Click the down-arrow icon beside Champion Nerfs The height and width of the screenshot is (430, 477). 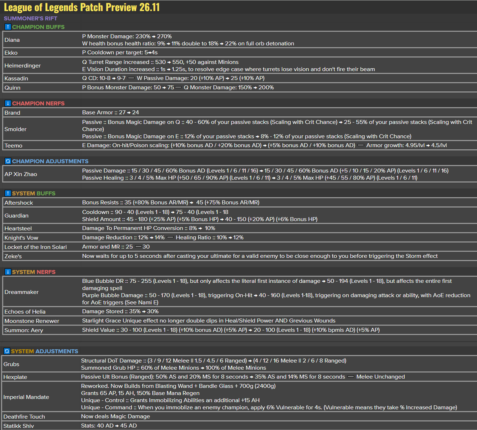[x=8, y=103]
